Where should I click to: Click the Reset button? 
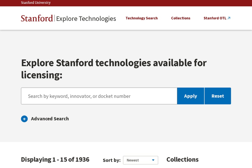pos(218,96)
